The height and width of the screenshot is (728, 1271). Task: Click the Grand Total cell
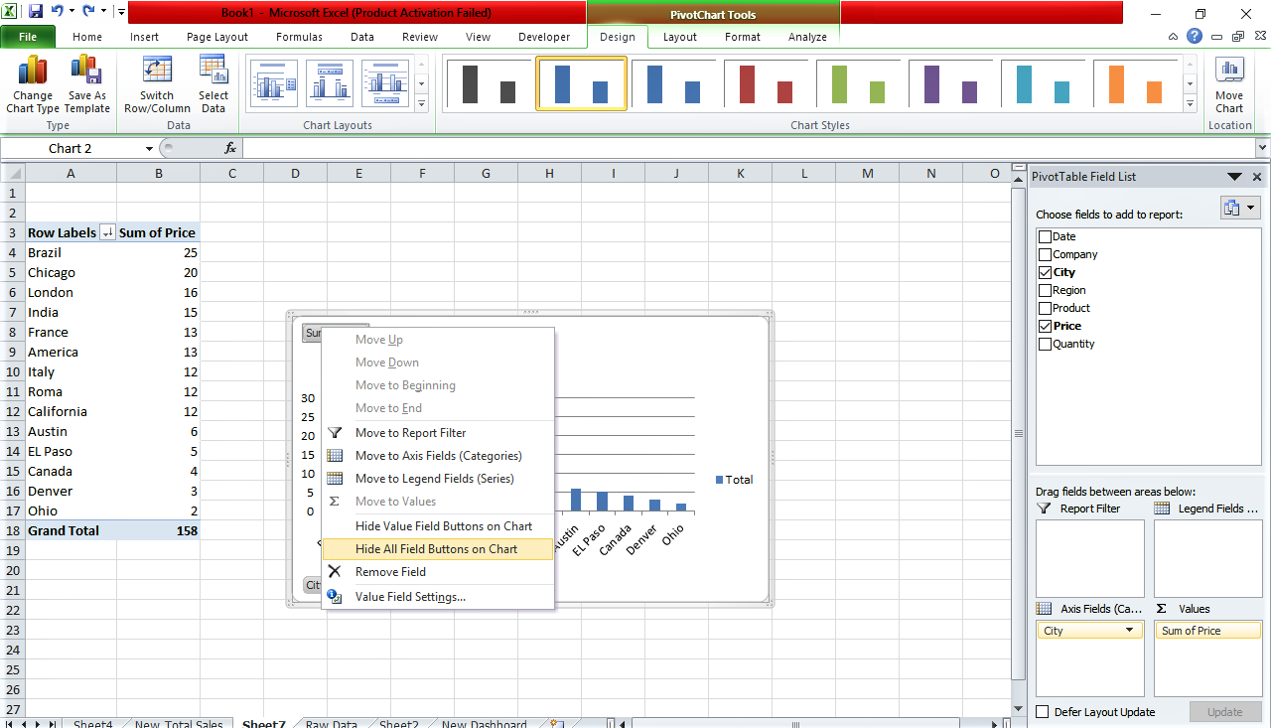click(x=71, y=530)
